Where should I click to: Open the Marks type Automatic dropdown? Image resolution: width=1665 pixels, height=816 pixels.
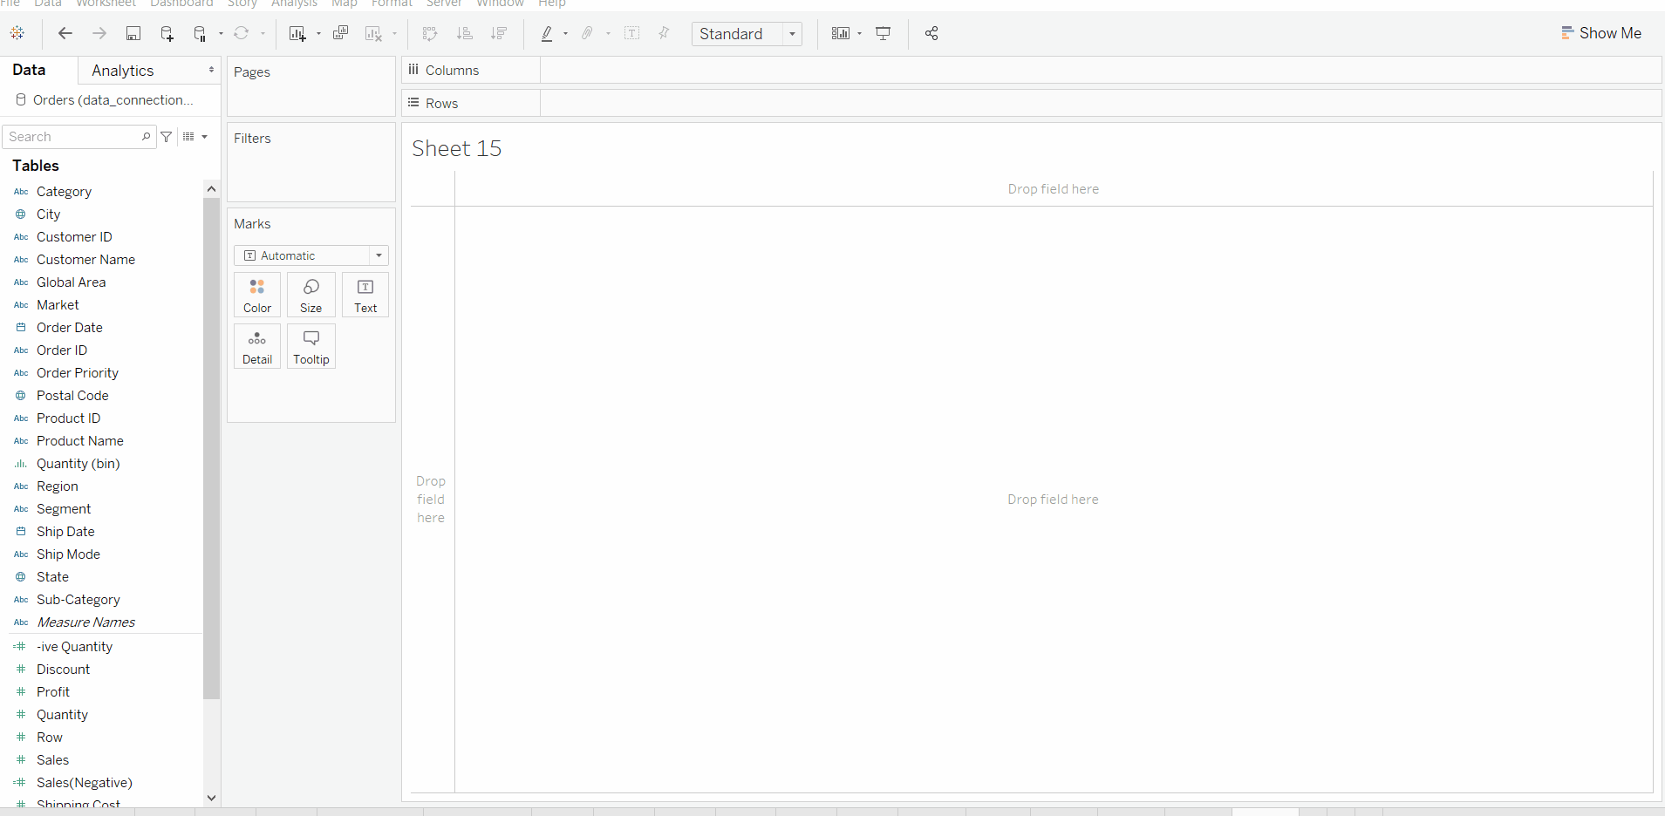[x=311, y=255]
